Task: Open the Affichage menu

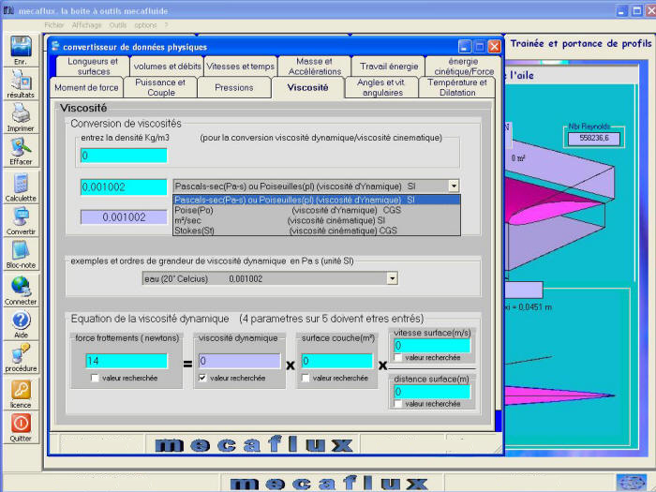Action: click(x=86, y=25)
